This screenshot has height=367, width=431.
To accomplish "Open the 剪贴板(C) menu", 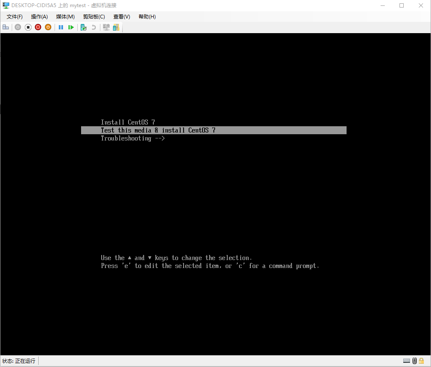I will click(94, 17).
